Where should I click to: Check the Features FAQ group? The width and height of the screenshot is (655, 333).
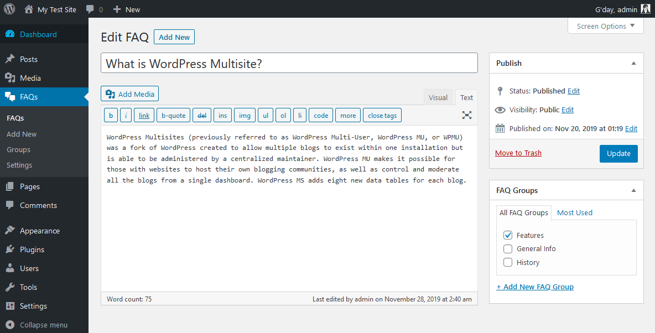[508, 235]
